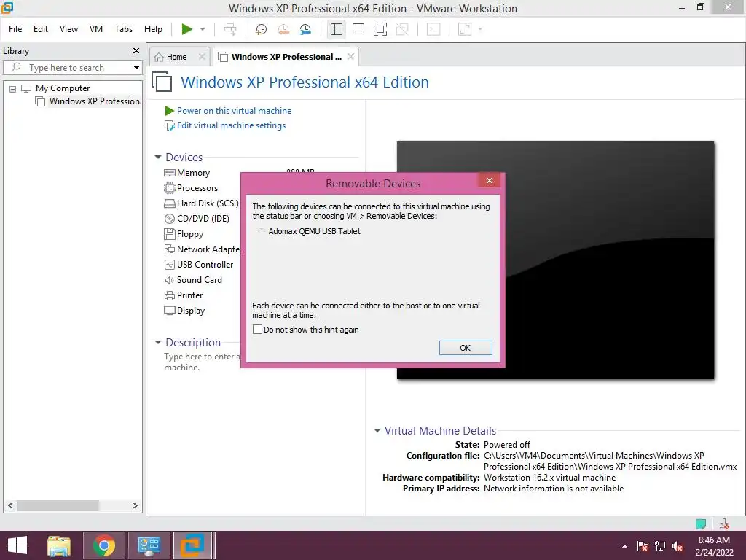Select the Display device icon

tap(169, 311)
